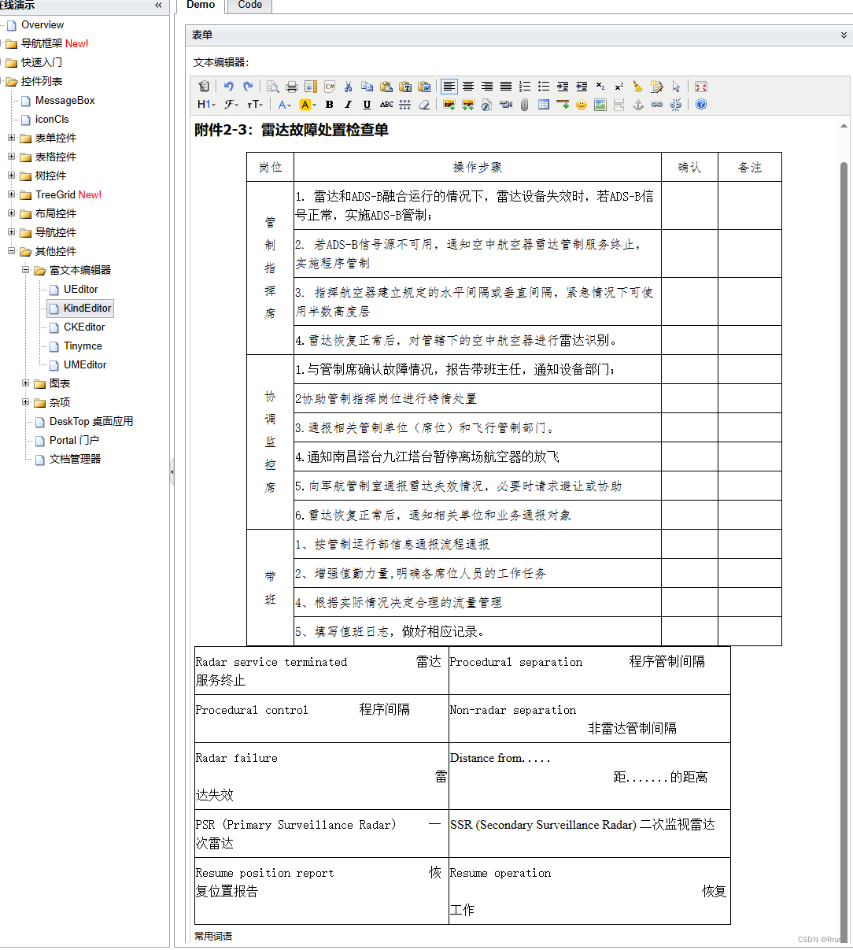Redo the last undone edit

(x=248, y=87)
